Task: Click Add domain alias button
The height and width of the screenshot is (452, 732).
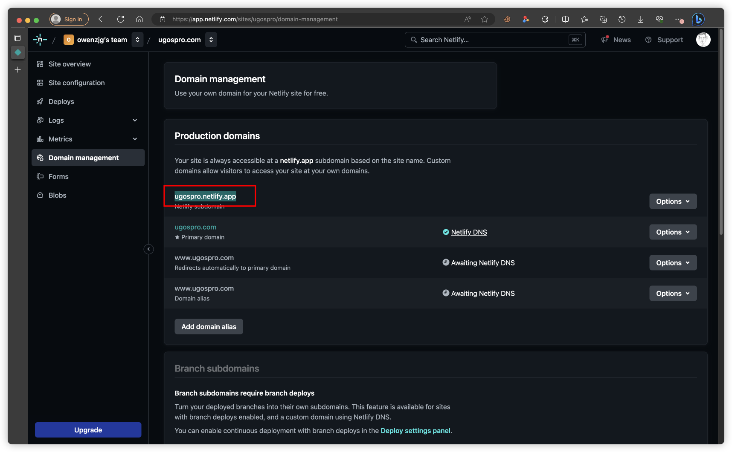Action: click(x=209, y=327)
